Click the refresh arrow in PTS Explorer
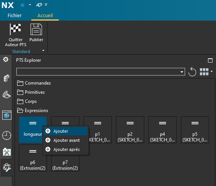216x186 pixels. [x=192, y=72]
